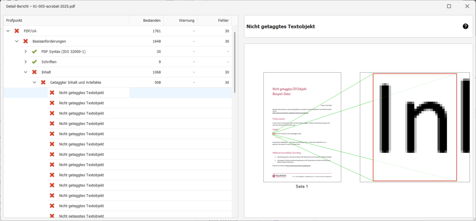The width and height of the screenshot is (476, 221).
Task: Collapse Getaggter Inhalt und Artefakte node
Action: click(x=35, y=83)
